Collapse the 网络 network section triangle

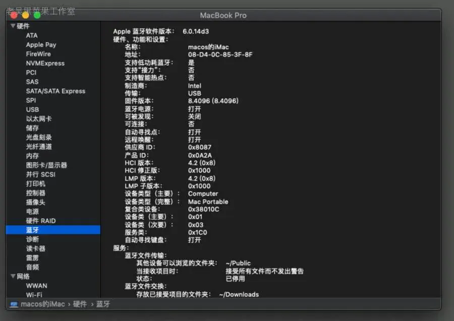[x=13, y=276]
